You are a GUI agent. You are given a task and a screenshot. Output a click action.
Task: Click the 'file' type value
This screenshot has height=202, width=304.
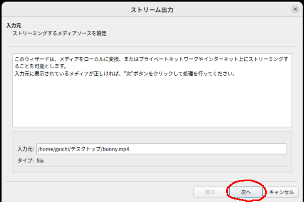tap(40, 161)
